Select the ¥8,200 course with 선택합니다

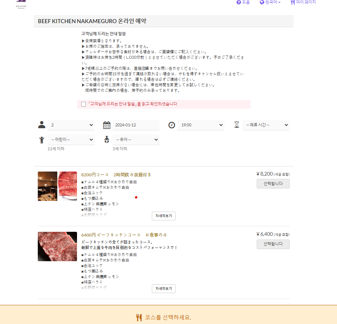tap(273, 184)
